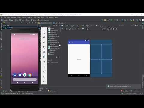Click emulator volume down button
The height and width of the screenshot is (108, 144).
[44, 42]
